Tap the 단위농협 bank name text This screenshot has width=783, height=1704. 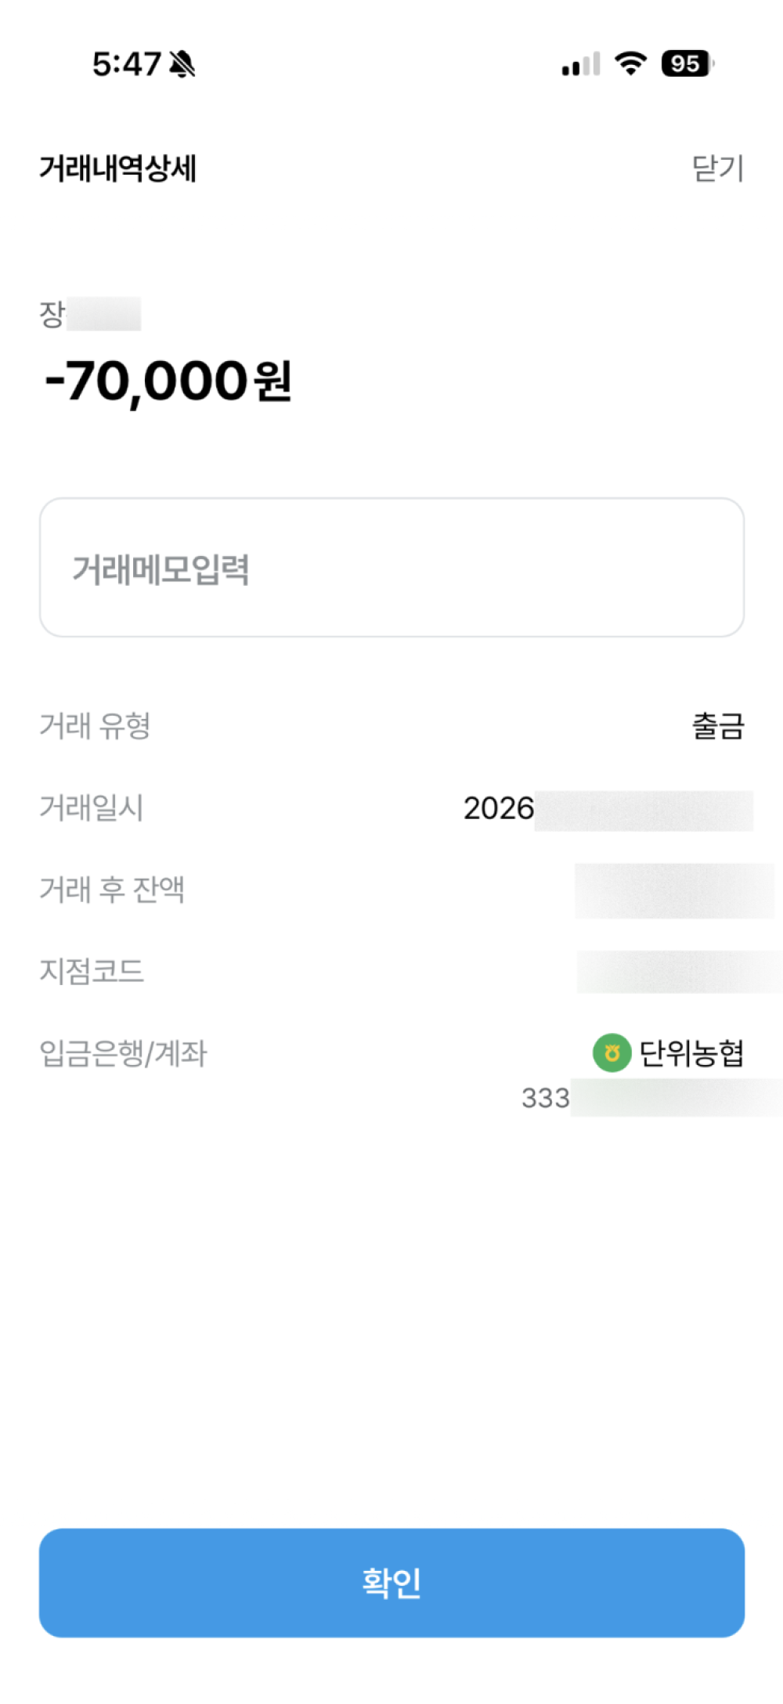tap(691, 1053)
